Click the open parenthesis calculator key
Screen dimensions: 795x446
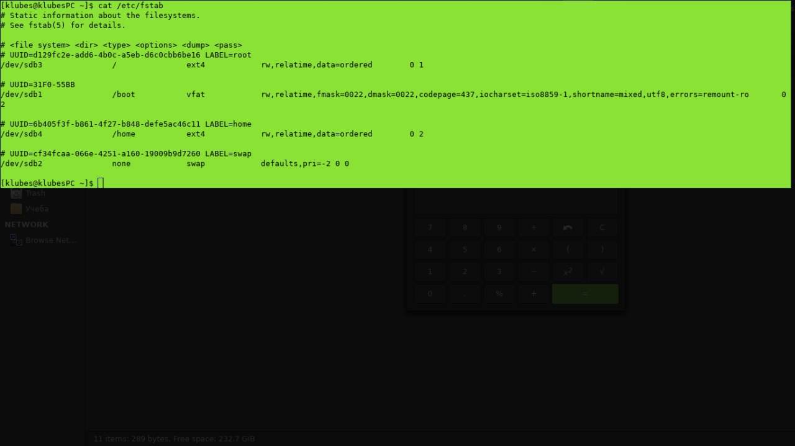(x=568, y=250)
